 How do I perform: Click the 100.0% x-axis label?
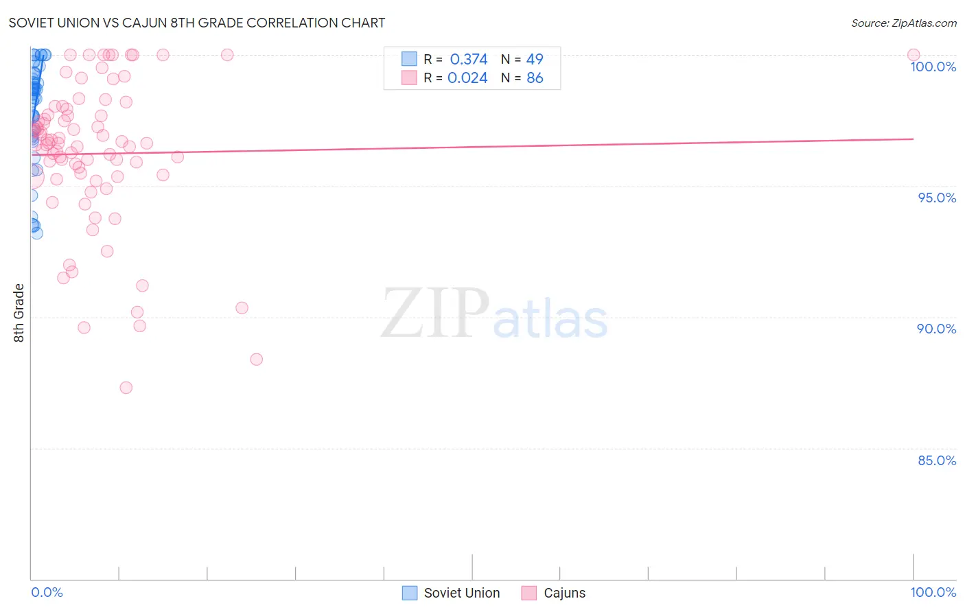pos(933,592)
